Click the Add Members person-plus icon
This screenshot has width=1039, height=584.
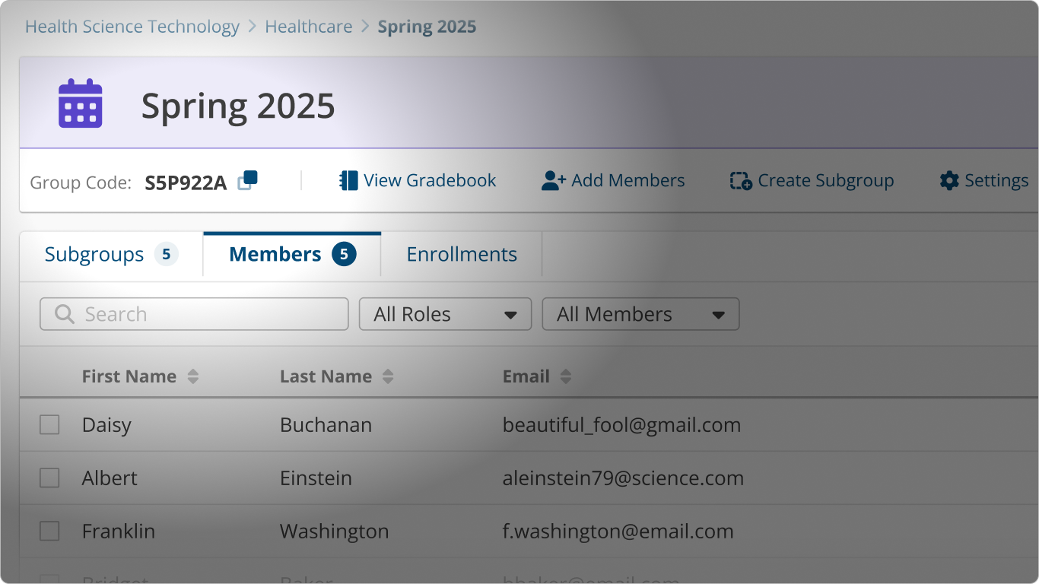pos(551,180)
